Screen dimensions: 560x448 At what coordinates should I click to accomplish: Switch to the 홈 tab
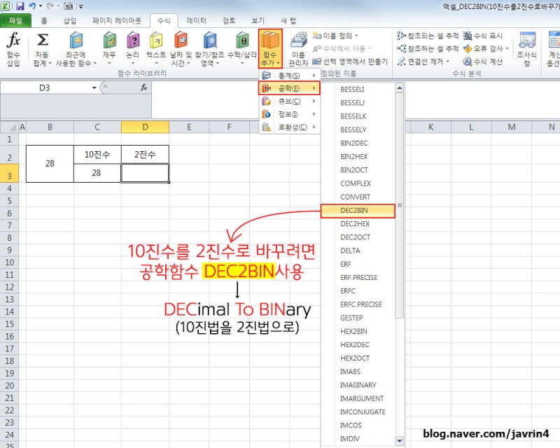click(44, 21)
